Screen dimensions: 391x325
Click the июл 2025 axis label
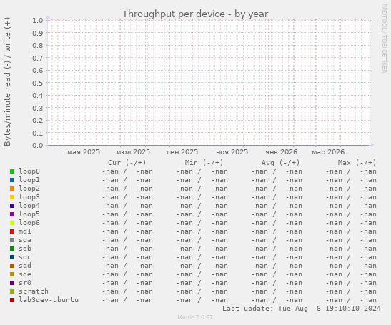[134, 152]
